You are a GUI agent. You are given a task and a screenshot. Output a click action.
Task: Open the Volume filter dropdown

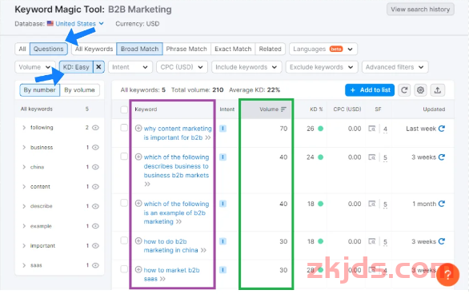point(35,67)
